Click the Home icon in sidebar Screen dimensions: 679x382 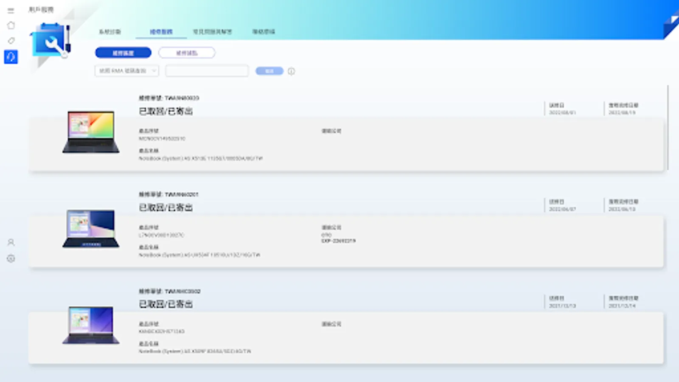(x=11, y=25)
